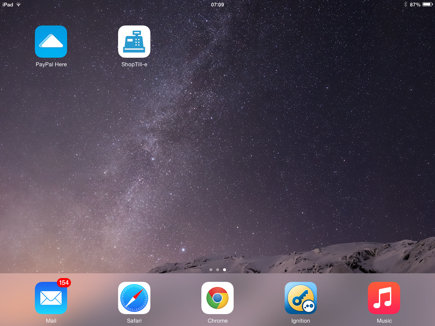Open Mail from the dock
Screen dimensions: 435x326
[51, 298]
